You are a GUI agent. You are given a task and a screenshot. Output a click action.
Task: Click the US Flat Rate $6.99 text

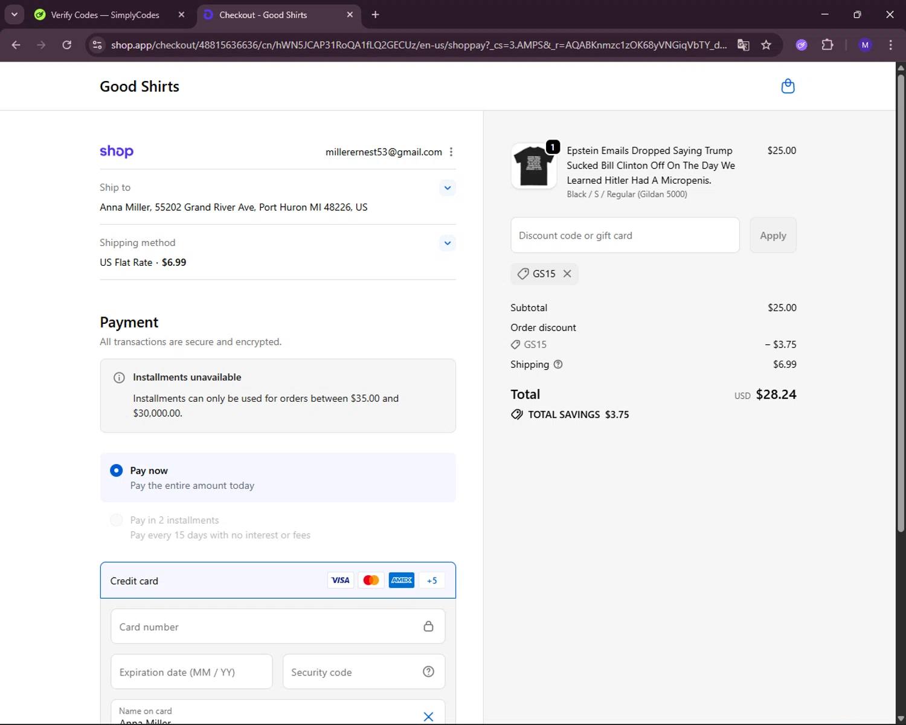click(143, 262)
